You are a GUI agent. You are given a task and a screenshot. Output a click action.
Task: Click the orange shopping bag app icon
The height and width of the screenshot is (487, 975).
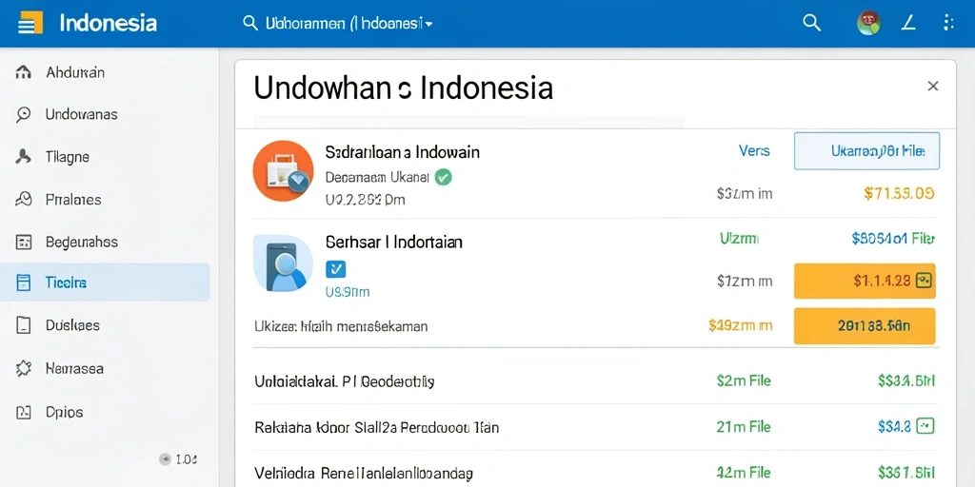283,171
